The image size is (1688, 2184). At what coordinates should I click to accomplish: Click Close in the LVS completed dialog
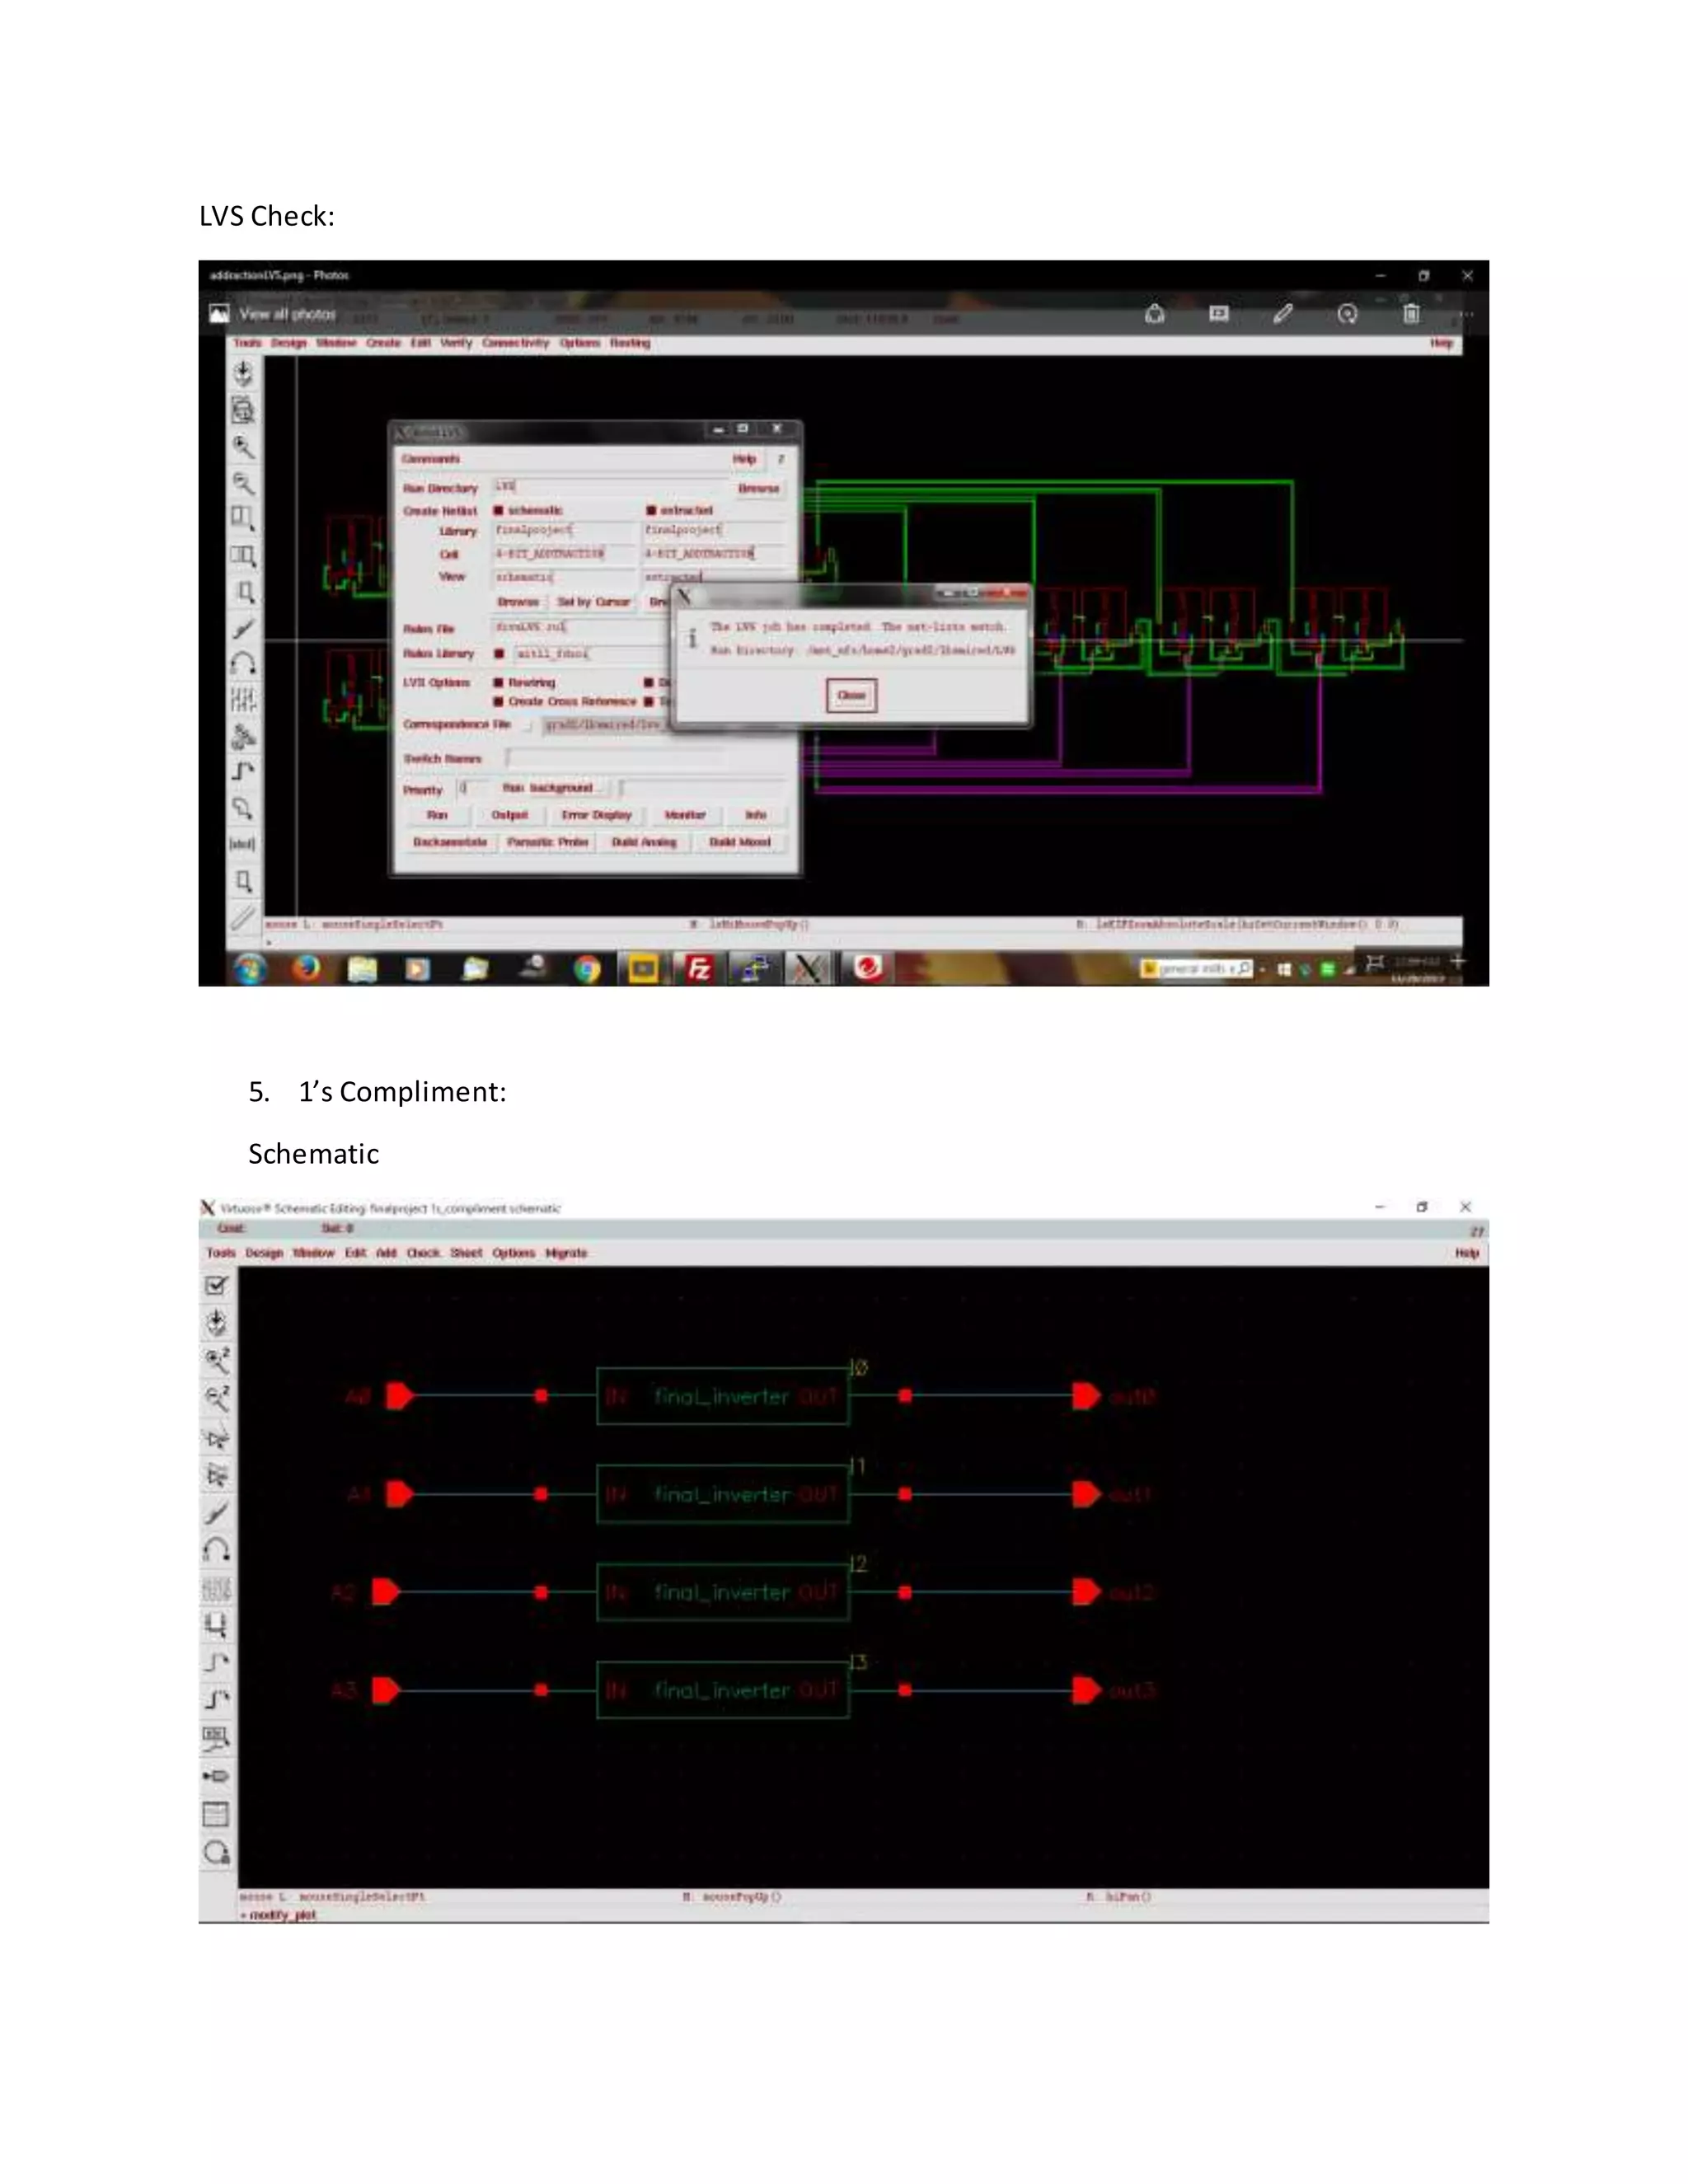[851, 695]
